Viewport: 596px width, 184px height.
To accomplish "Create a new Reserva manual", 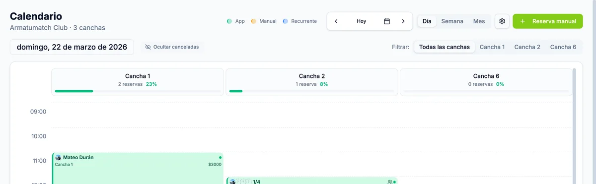I will point(548,21).
